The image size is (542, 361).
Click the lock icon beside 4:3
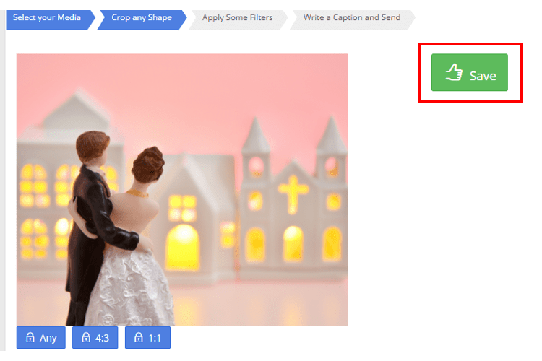click(x=85, y=337)
